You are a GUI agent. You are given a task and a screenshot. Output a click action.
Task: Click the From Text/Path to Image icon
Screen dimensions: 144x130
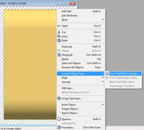coord(107,73)
